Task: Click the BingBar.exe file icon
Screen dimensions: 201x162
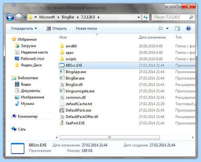Action: tap(62, 78)
